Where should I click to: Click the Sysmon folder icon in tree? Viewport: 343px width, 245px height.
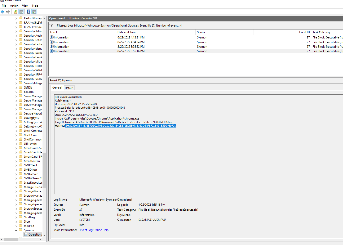click(20, 230)
